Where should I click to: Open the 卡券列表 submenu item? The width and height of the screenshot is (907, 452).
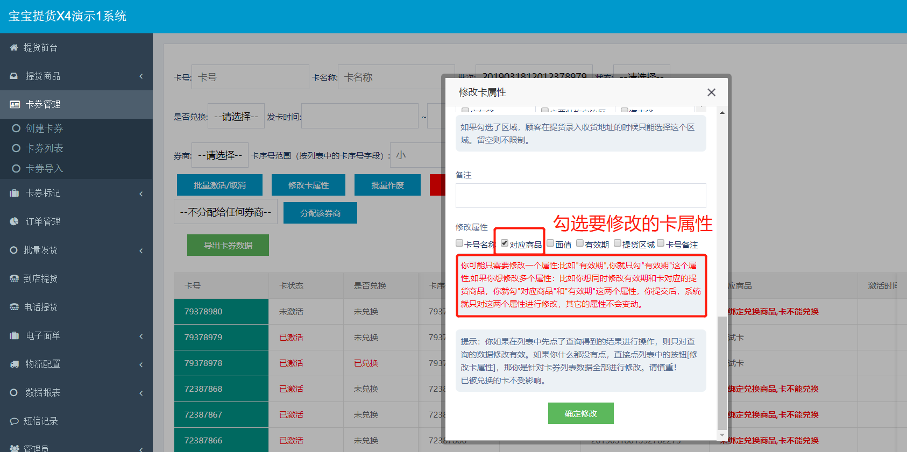44,148
